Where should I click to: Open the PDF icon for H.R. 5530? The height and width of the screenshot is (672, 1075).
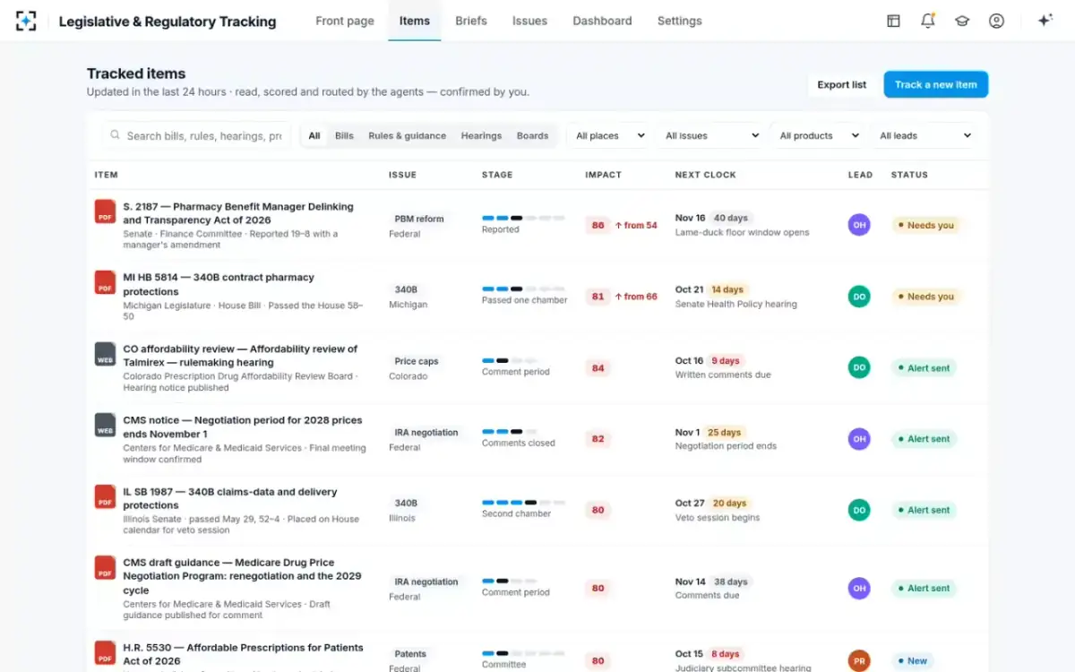[106, 652]
